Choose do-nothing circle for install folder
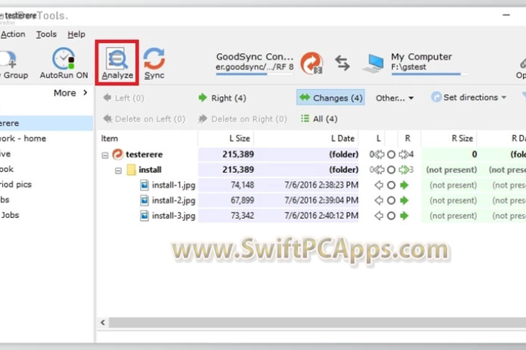Screen dimensions: 526x350 point(391,170)
